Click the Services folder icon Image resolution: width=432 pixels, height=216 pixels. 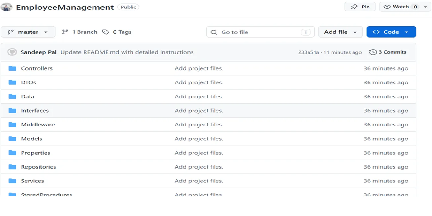pos(13,181)
